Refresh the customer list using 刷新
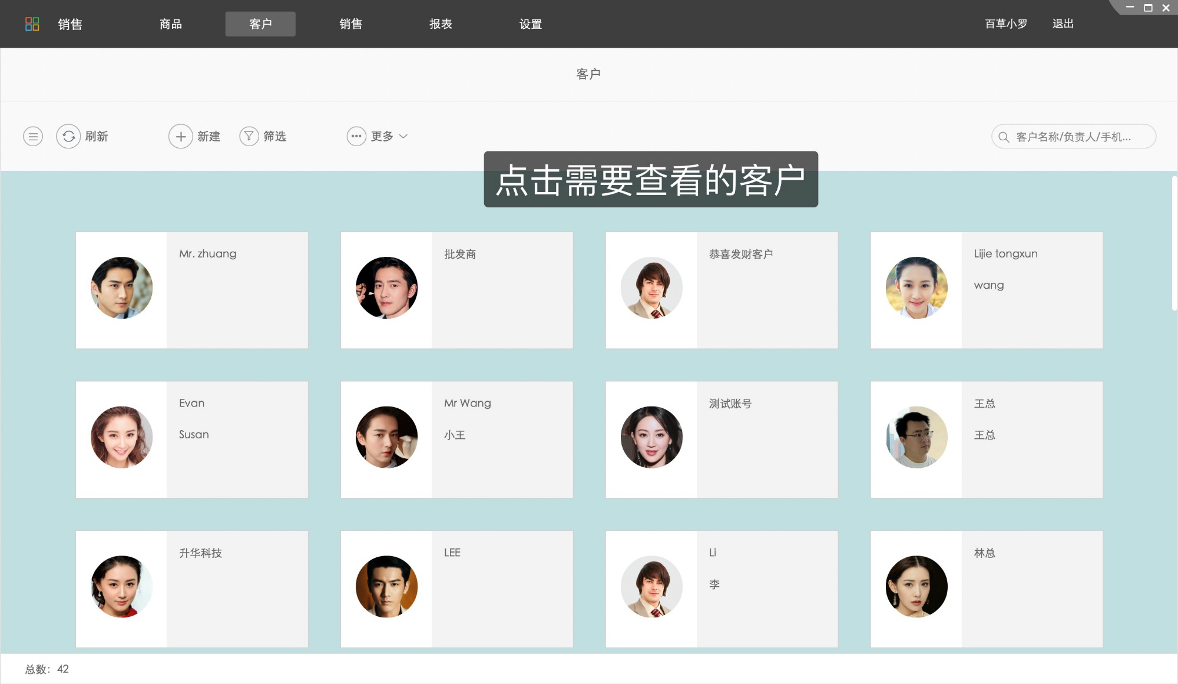Screen dimensions: 1178x684 pyautogui.click(x=84, y=136)
